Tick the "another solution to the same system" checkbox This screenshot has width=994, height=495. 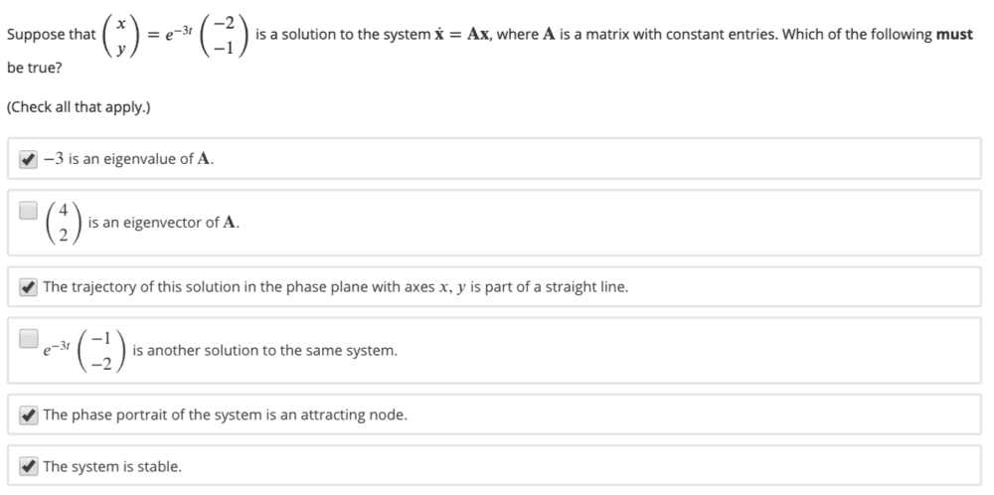coord(29,339)
